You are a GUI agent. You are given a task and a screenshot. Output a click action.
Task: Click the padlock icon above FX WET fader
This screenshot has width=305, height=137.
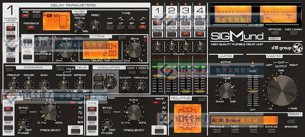pos(252,62)
